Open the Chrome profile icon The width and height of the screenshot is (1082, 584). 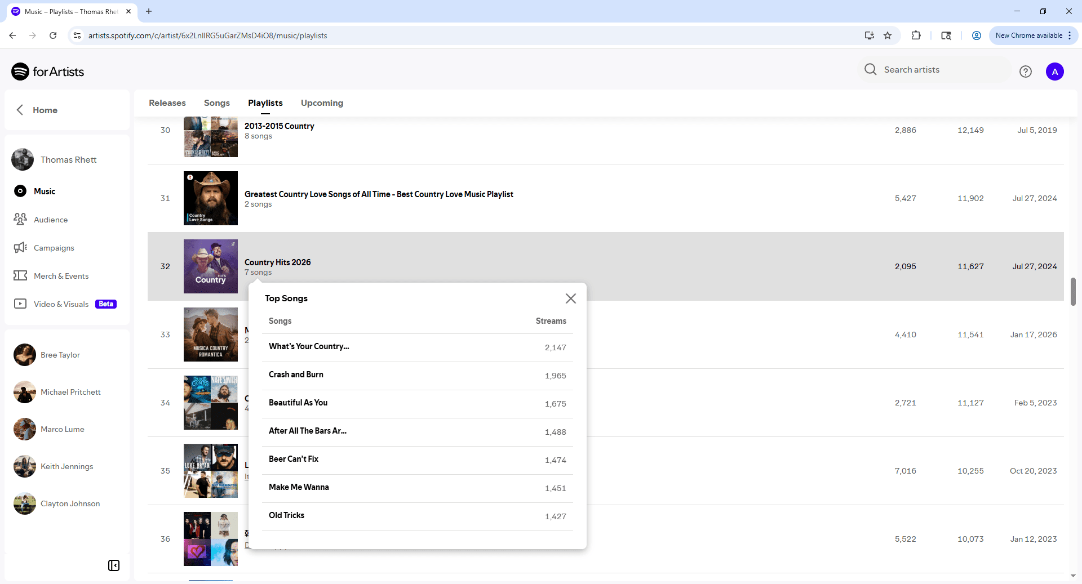point(977,35)
